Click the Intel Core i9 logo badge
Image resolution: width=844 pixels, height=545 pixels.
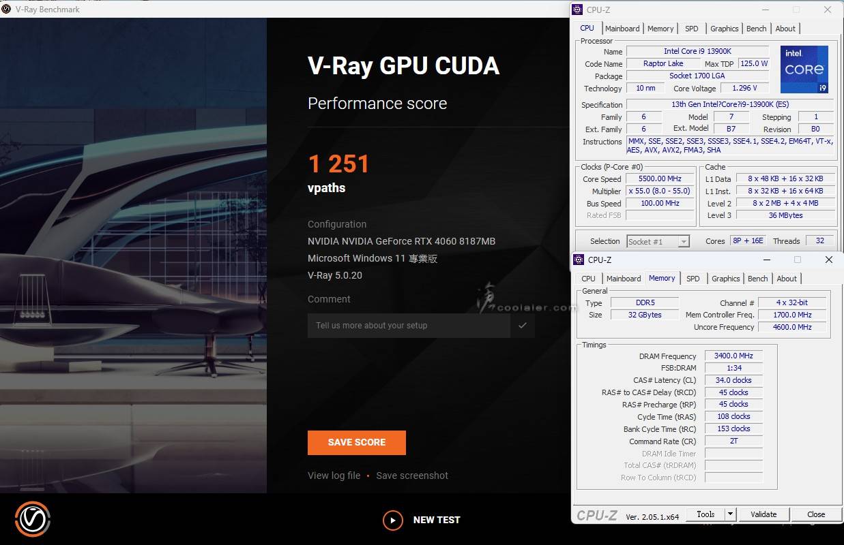[x=804, y=69]
